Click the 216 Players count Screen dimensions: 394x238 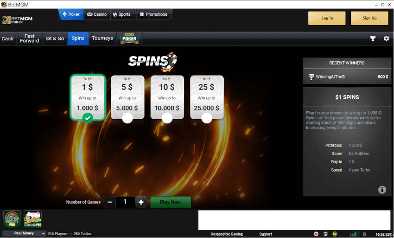(x=57, y=234)
